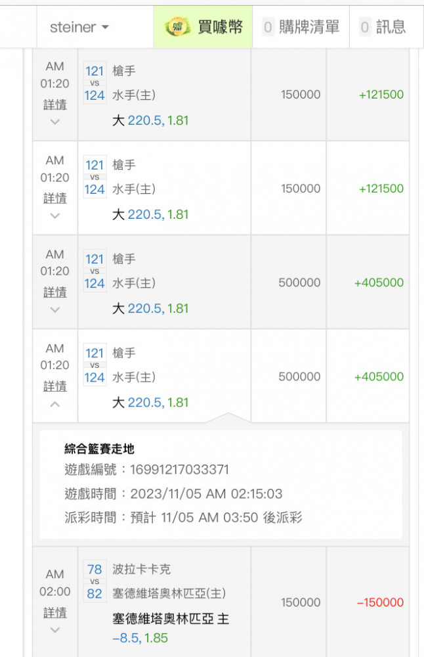Click the 買噱幣 button
Screen dimensions: 424x657
tap(203, 27)
